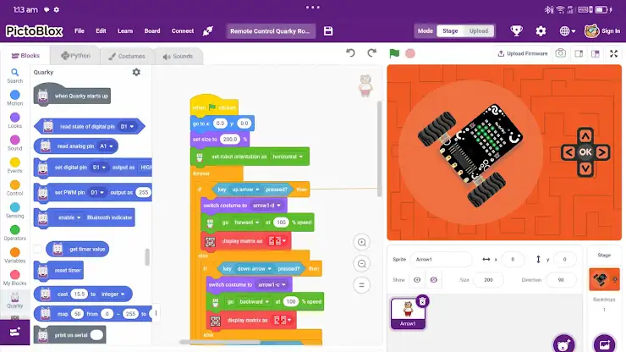Save the project with the disk icon
The width and height of the screenshot is (626, 352).
click(328, 30)
